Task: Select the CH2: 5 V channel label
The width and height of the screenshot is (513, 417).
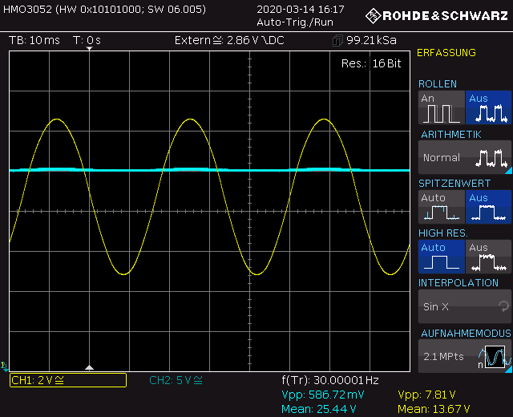Action: tap(176, 380)
